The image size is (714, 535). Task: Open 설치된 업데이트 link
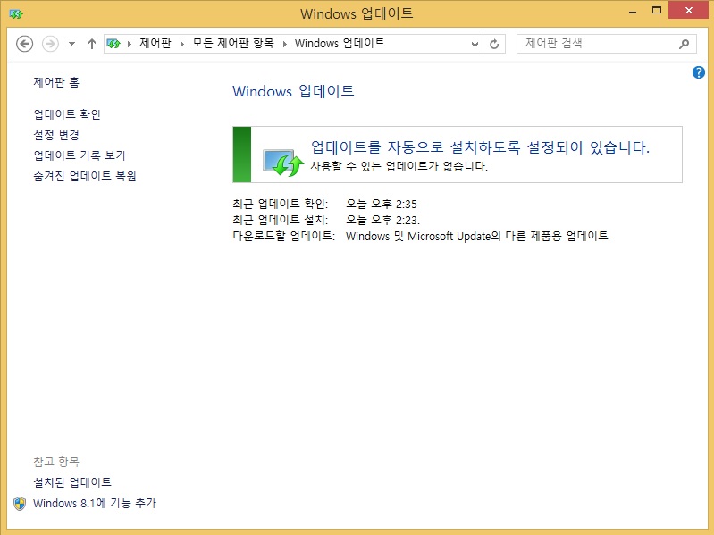point(72,482)
